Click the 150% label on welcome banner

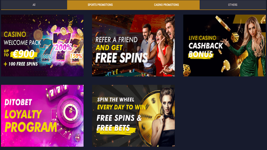(x=76, y=56)
